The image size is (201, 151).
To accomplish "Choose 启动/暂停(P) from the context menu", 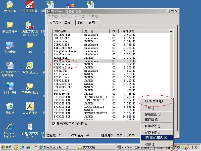I will tap(157, 101).
